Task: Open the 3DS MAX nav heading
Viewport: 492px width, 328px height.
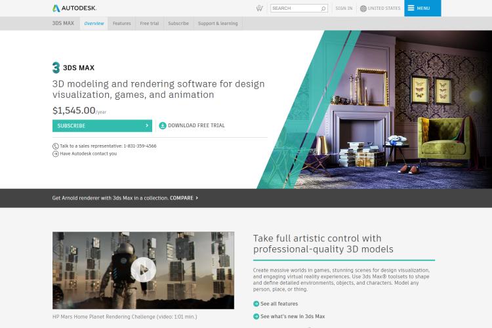Action: coord(63,23)
